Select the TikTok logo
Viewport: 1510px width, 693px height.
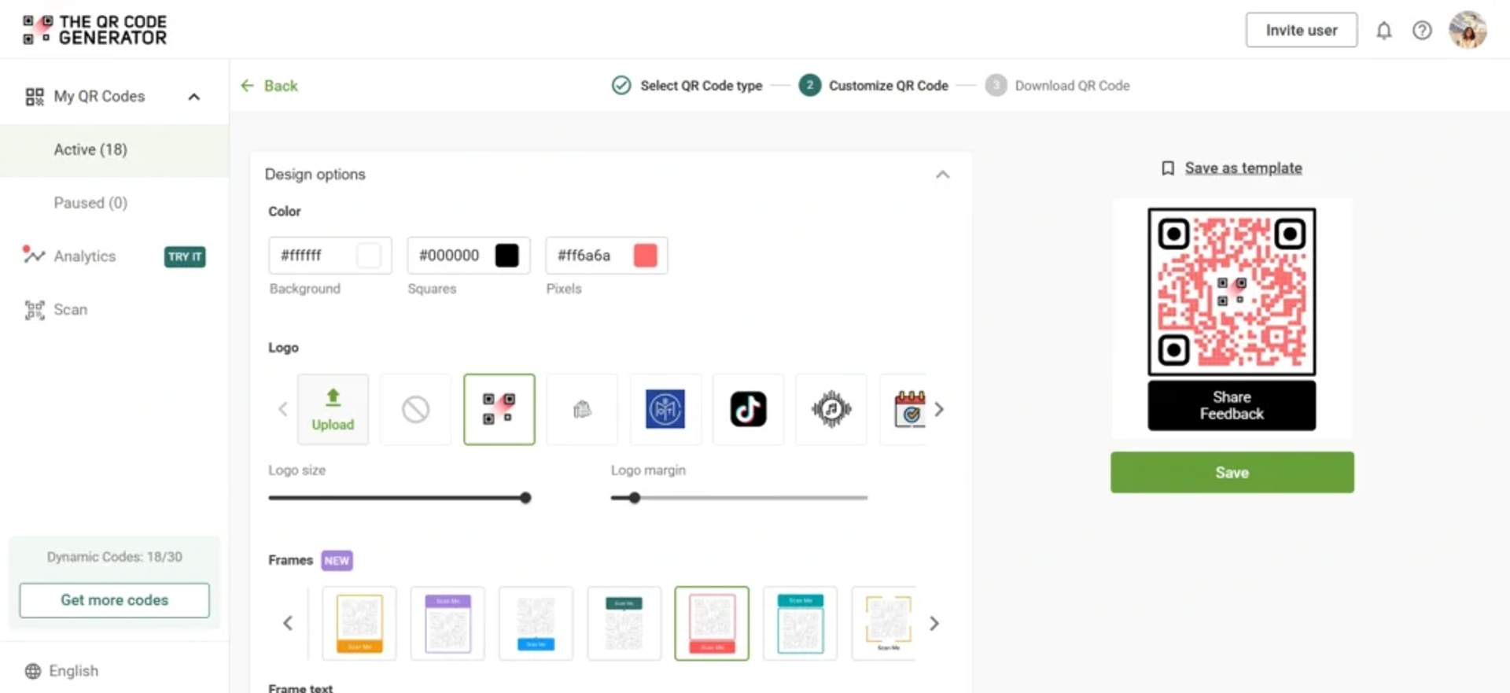(748, 410)
